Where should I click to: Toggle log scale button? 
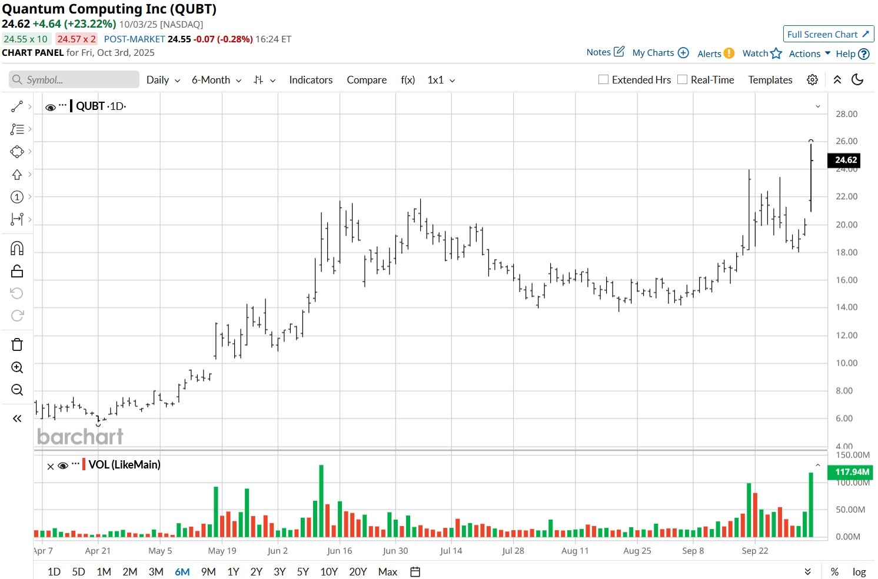tap(859, 572)
